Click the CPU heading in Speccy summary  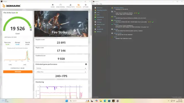tap(115, 11)
